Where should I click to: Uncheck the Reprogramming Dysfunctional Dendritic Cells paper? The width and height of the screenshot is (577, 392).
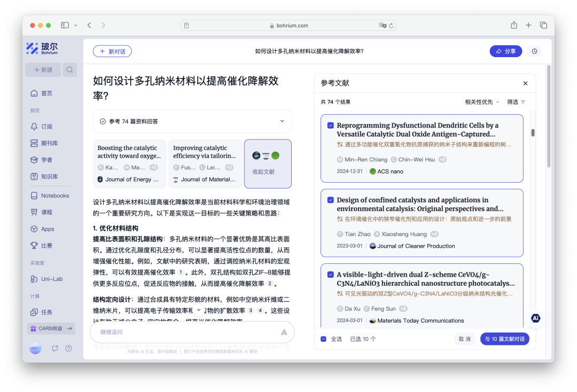pos(331,126)
